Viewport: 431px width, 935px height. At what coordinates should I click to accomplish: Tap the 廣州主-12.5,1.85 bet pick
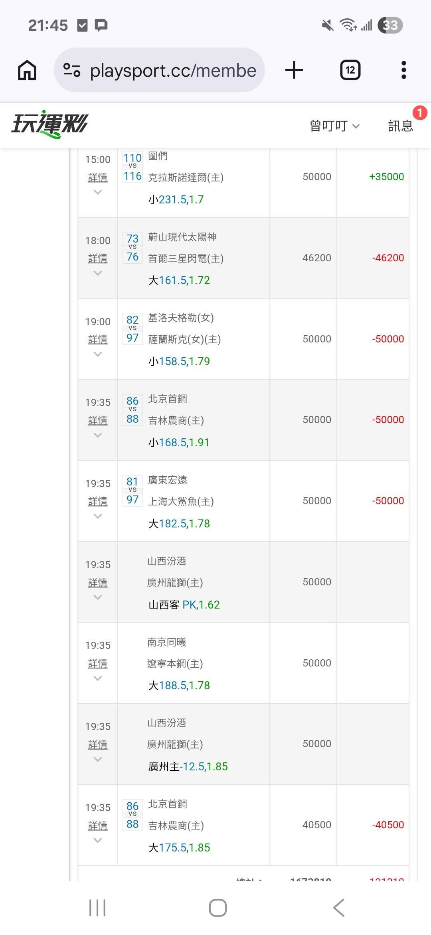pos(188,766)
